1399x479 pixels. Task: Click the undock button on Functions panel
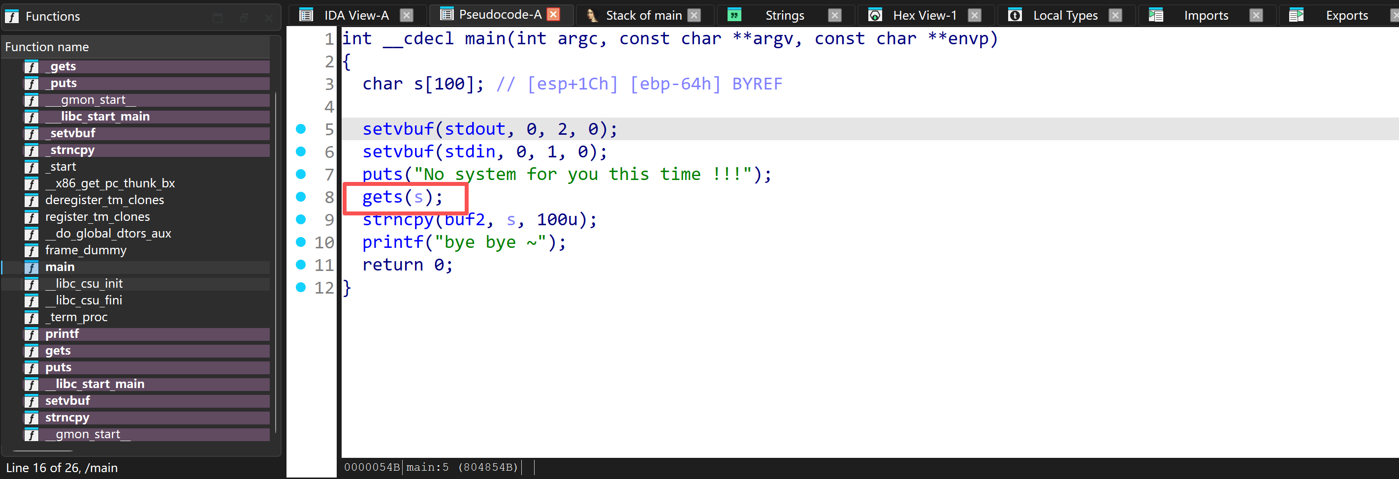244,17
